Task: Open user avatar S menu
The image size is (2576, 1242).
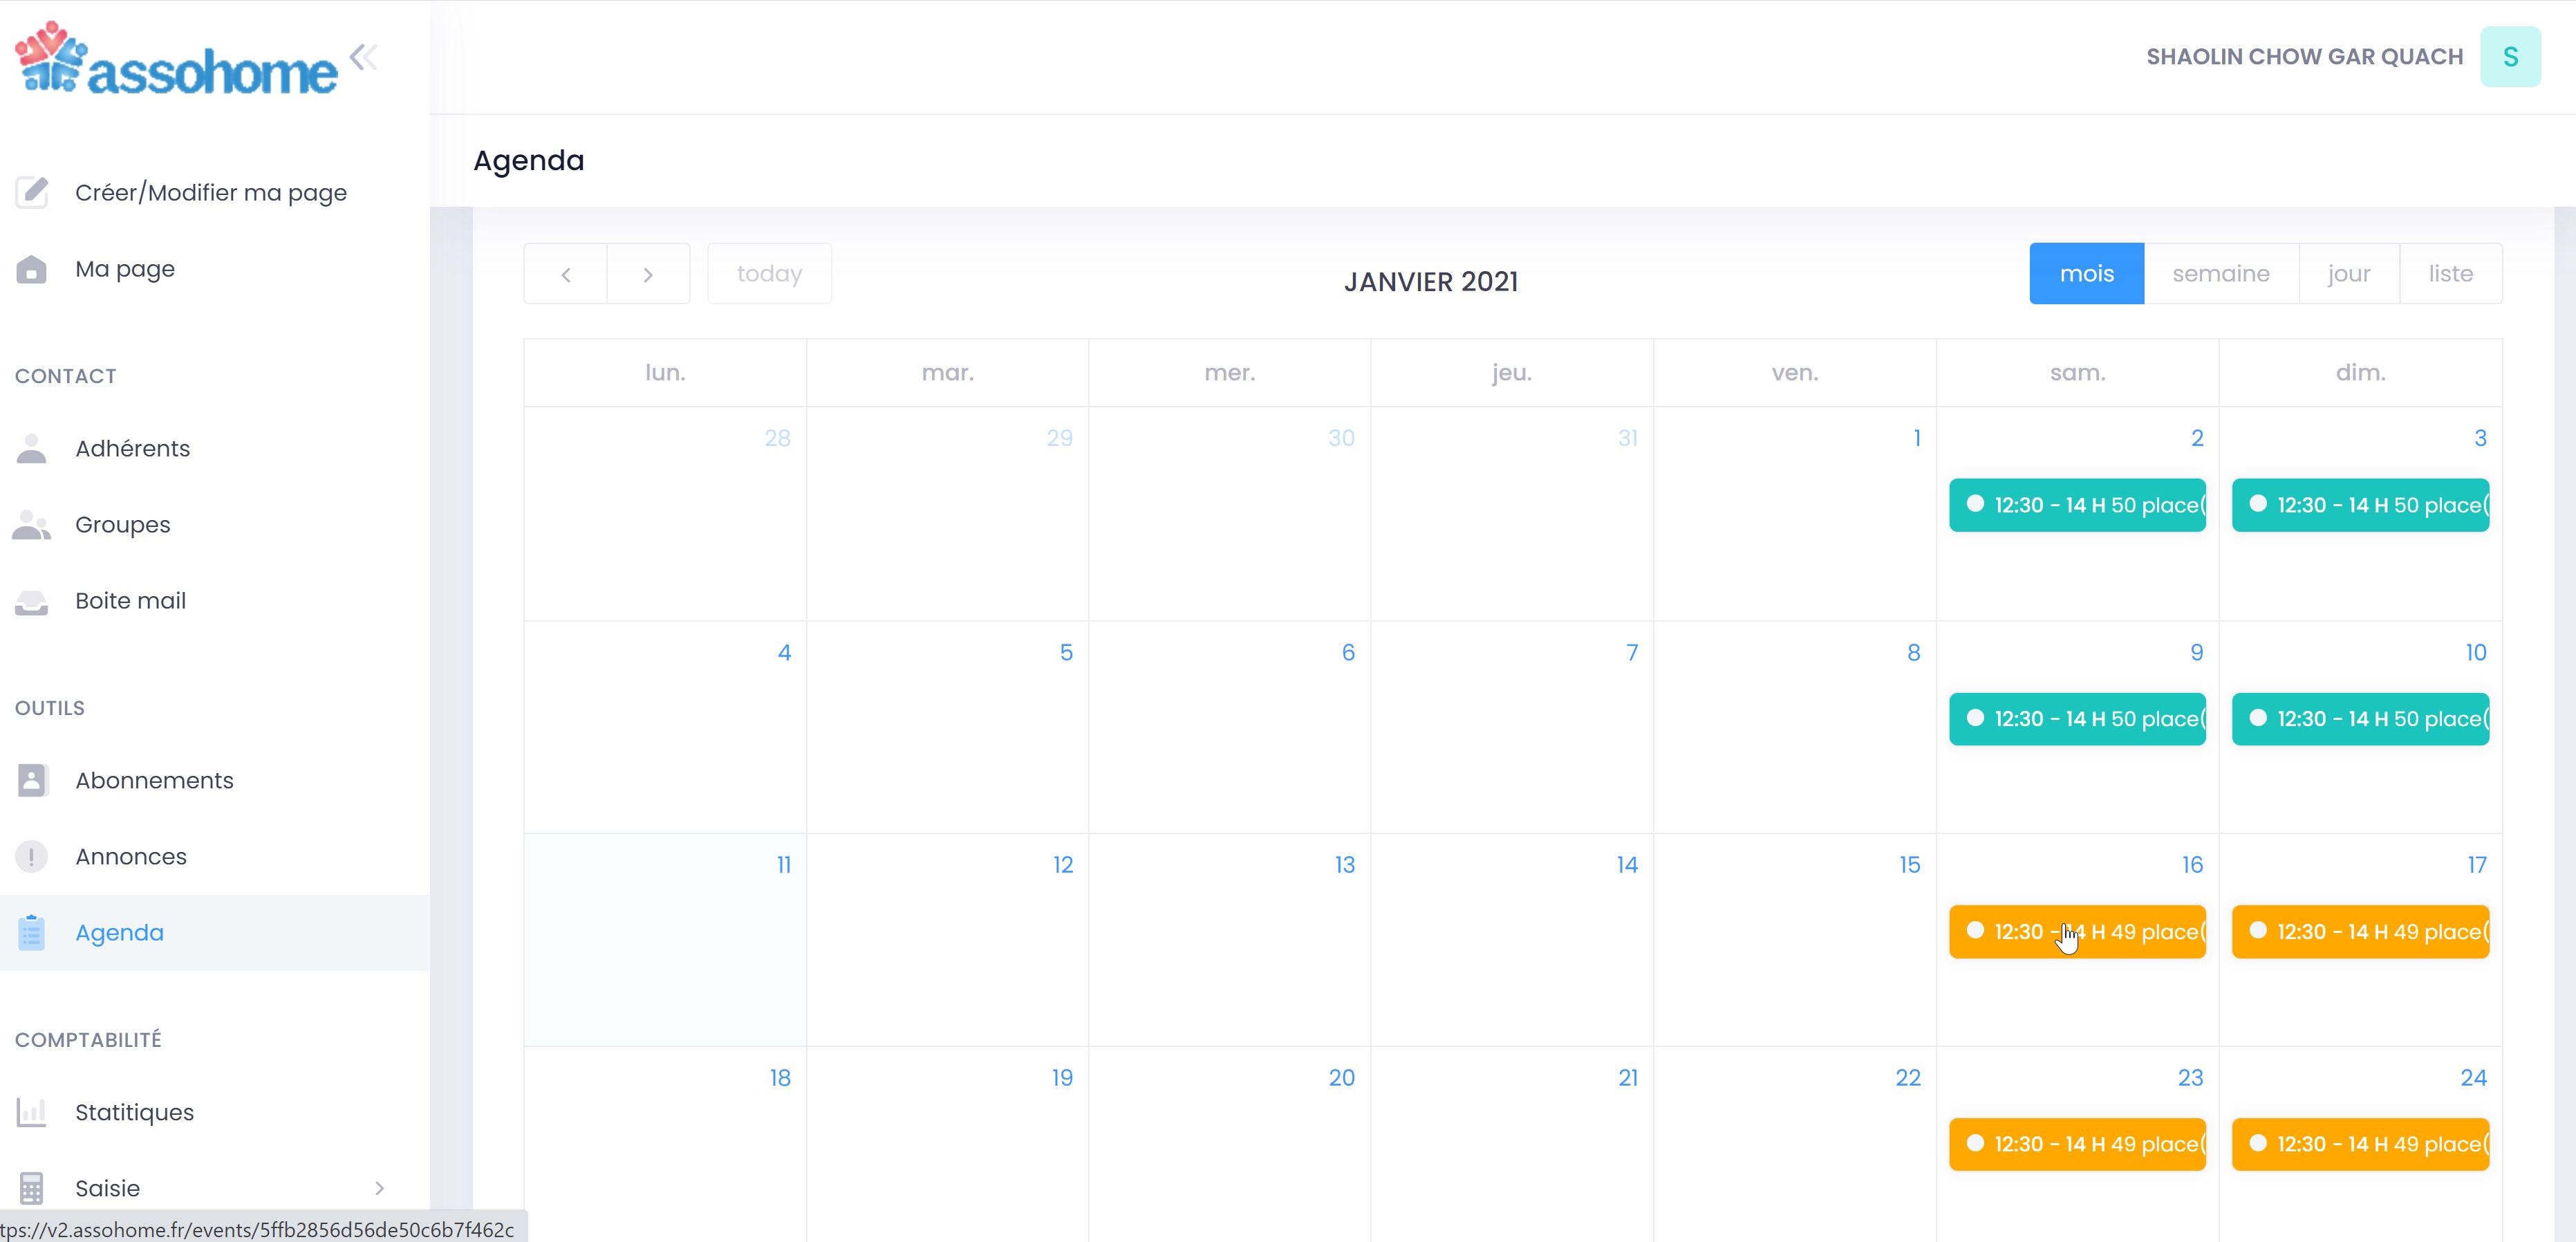Action: click(x=2509, y=57)
